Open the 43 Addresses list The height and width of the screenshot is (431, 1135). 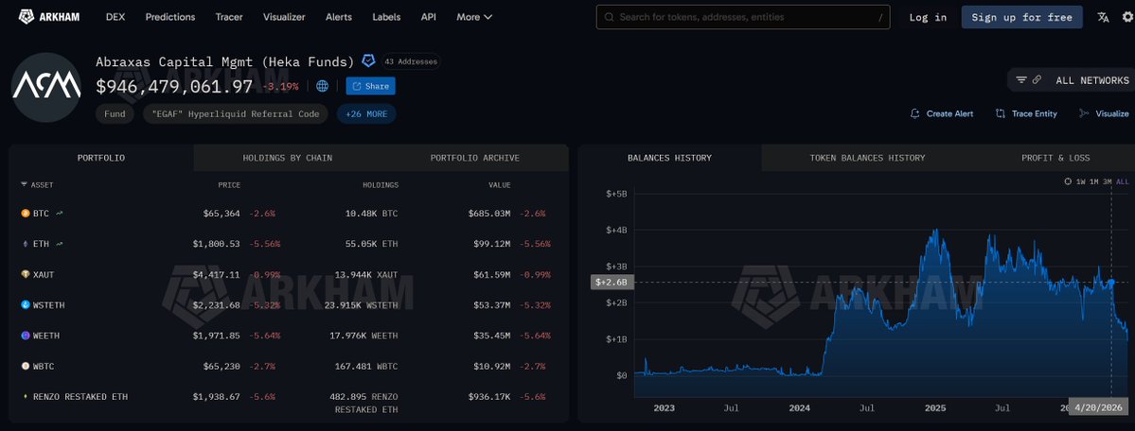(411, 61)
